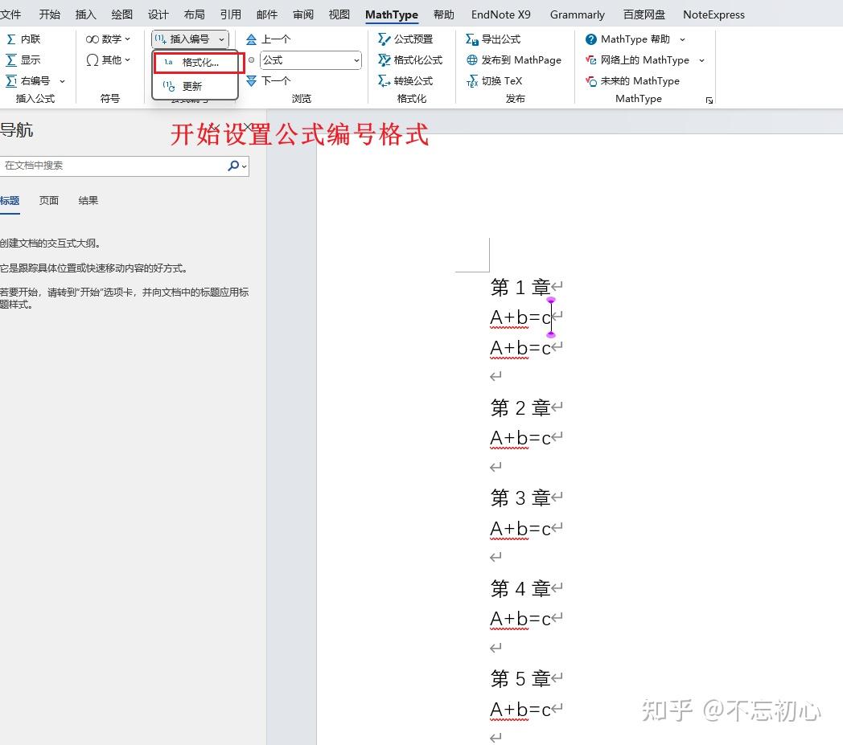Open MathType 帮助 from the ribbon
This screenshot has height=745, width=843.
pyautogui.click(x=634, y=39)
